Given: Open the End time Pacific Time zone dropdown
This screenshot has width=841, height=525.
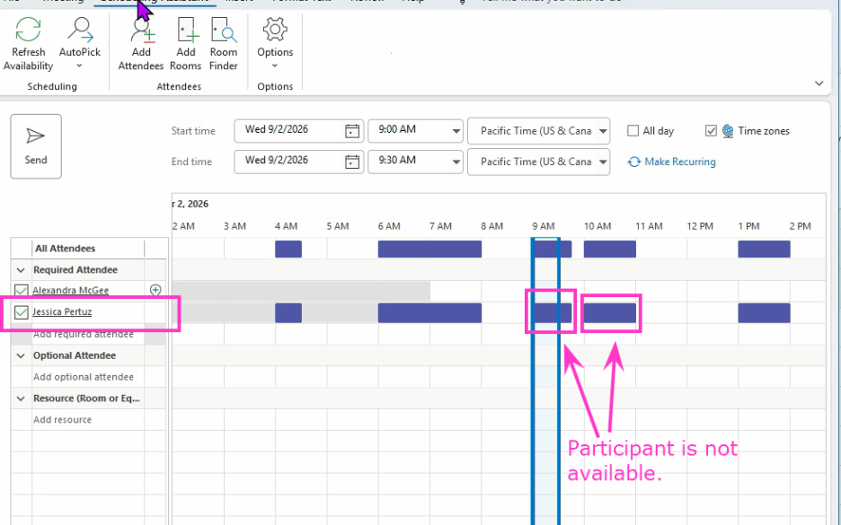Looking at the screenshot, I should pos(603,162).
